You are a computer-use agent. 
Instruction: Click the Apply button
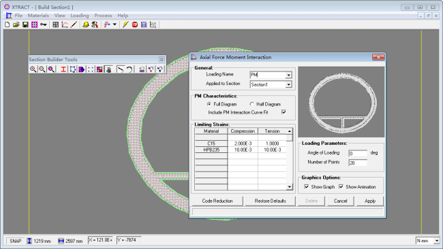click(x=370, y=201)
